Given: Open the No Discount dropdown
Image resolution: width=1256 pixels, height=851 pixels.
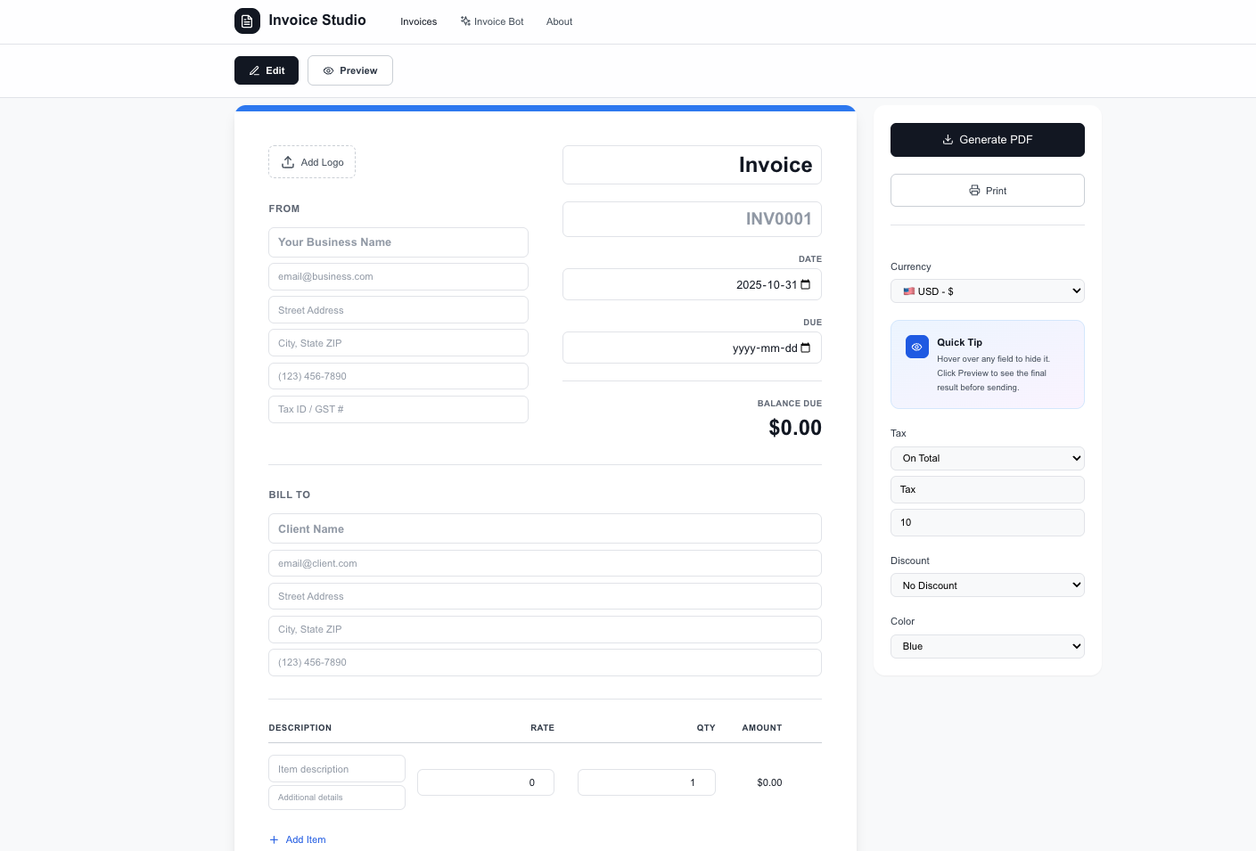Looking at the screenshot, I should [987, 585].
